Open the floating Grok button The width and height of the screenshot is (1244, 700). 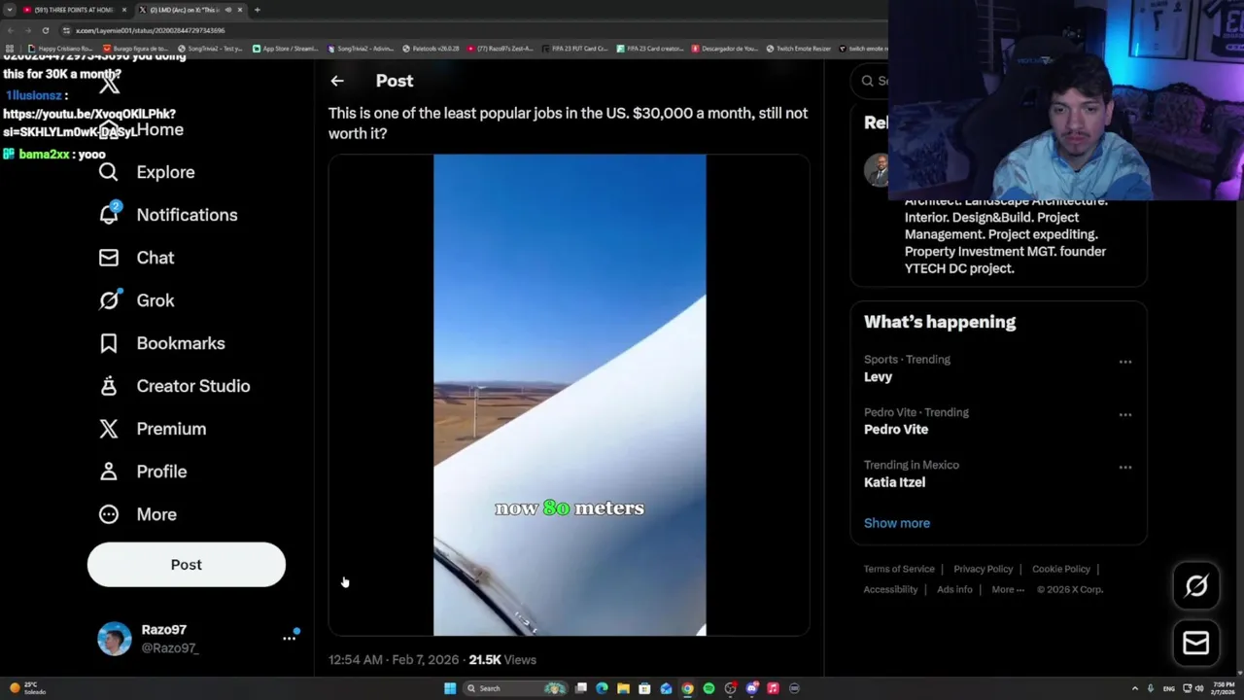[x=1196, y=585]
